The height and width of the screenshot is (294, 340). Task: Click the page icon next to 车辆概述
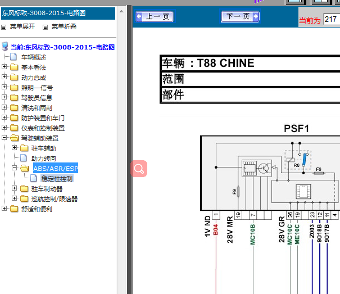13,57
